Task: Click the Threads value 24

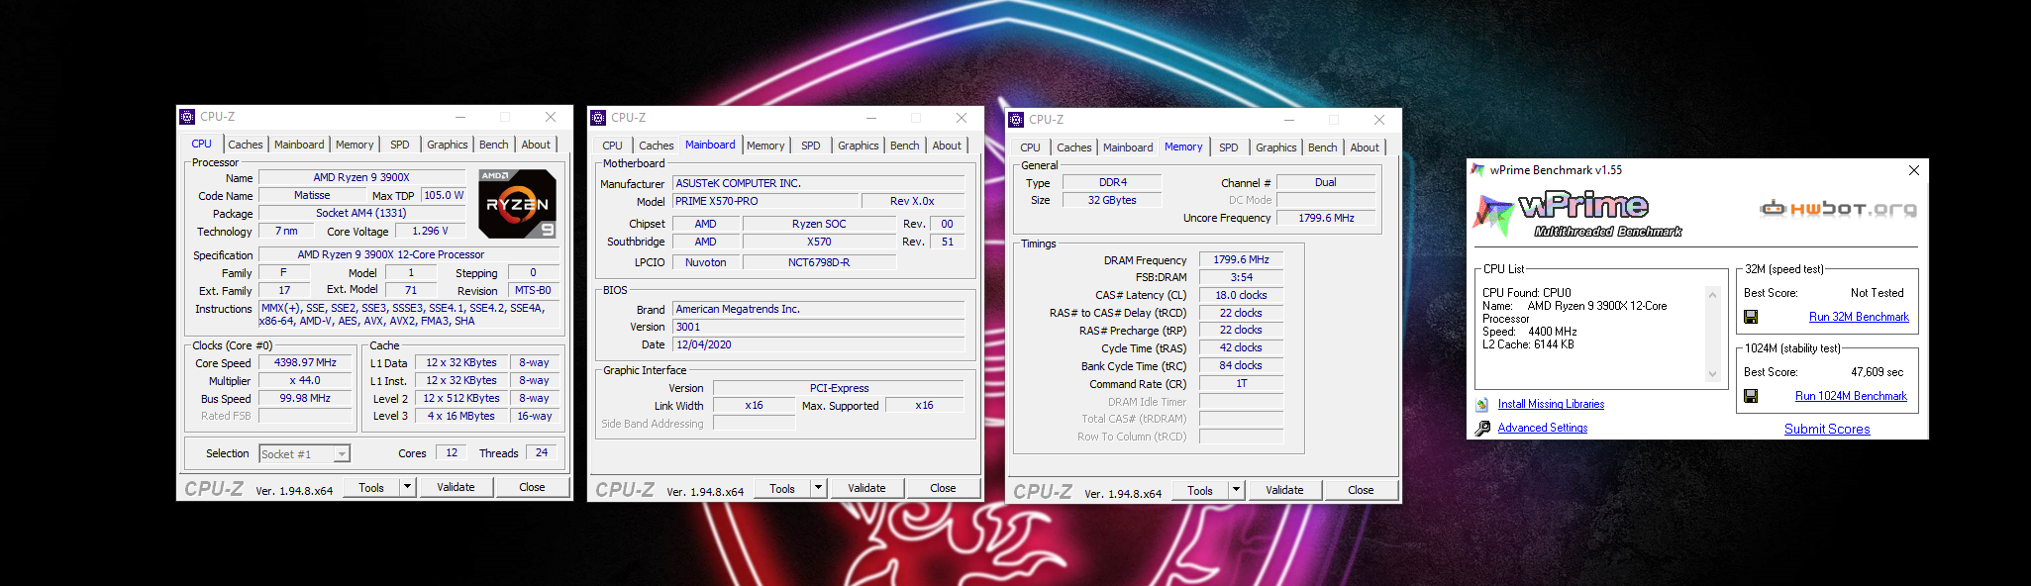Action: [x=542, y=452]
